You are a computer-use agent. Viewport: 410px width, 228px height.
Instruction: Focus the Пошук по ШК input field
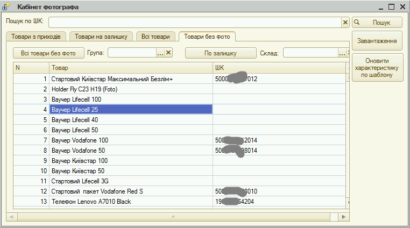coord(195,23)
